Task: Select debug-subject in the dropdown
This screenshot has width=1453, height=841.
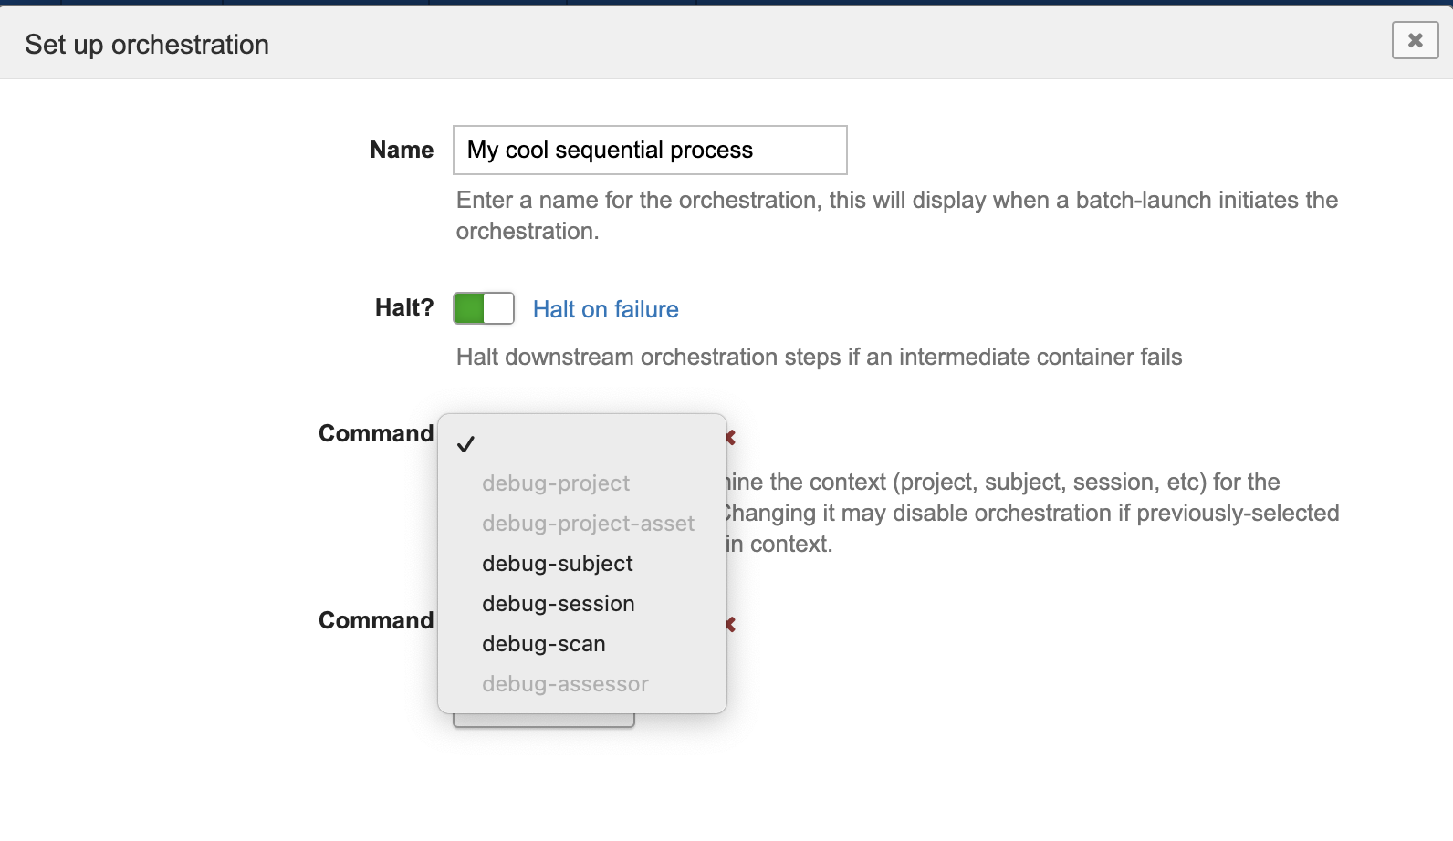Action: [x=557, y=564]
